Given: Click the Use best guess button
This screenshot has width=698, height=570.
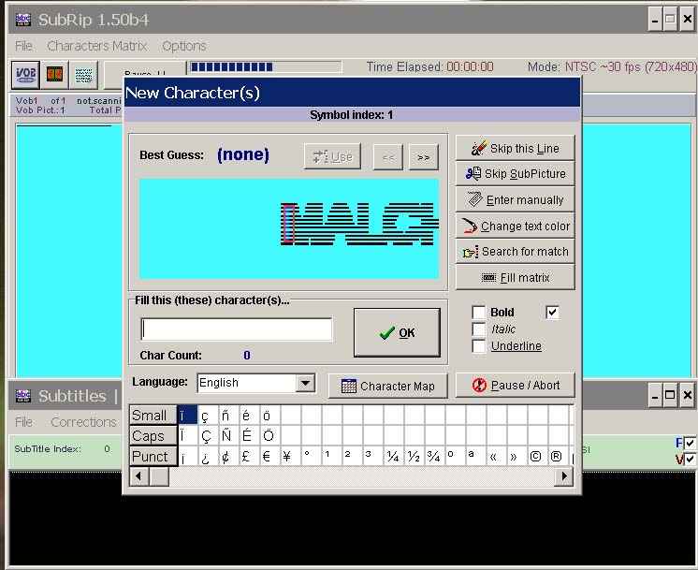Looking at the screenshot, I should click(x=332, y=156).
